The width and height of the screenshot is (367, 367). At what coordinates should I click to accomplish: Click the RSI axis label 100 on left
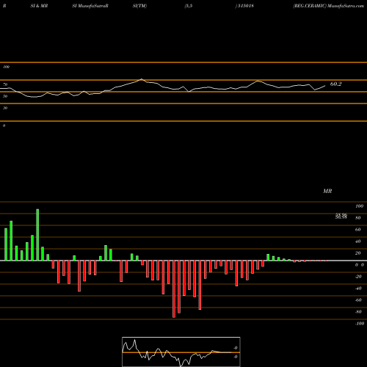6,67
